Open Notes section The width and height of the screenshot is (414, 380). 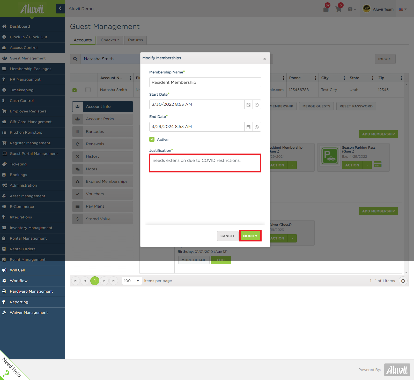(102, 169)
